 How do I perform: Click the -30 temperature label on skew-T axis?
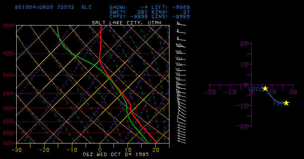coord(16,150)
